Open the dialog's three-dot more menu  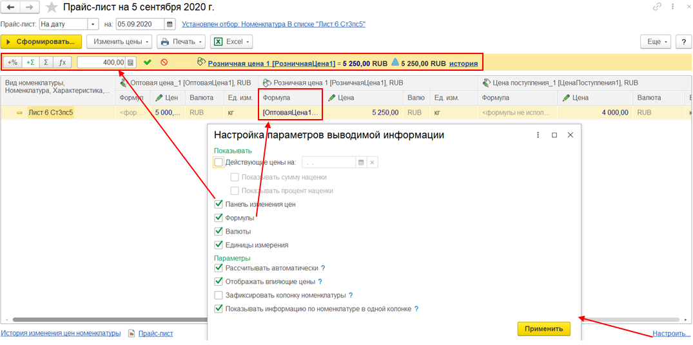pyautogui.click(x=538, y=135)
